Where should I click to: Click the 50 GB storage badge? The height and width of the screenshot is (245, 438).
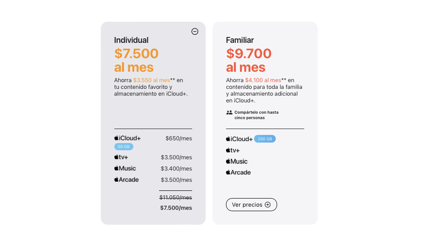tap(124, 147)
